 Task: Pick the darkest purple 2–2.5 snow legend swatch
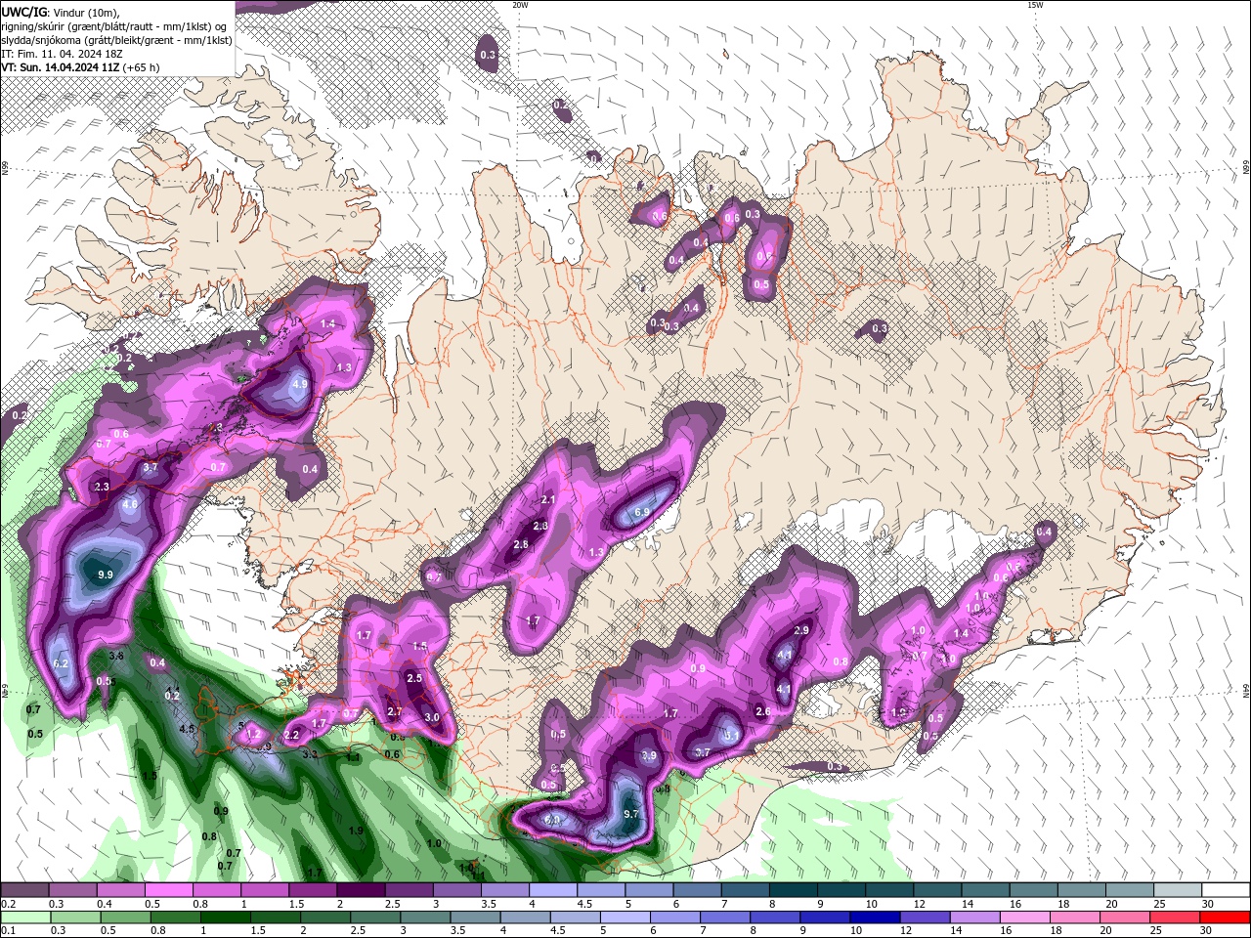pos(361,890)
